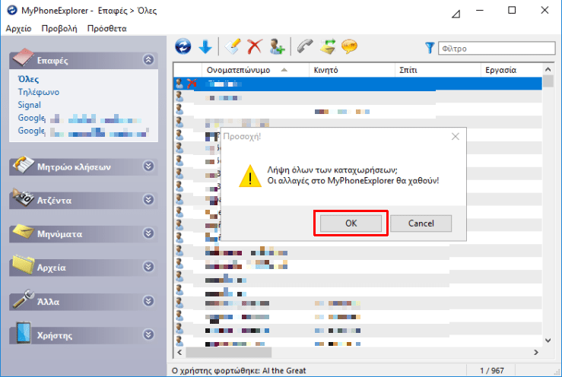The height and width of the screenshot is (377, 562).
Task: Sort by Κινητό column header
Action: tap(352, 70)
